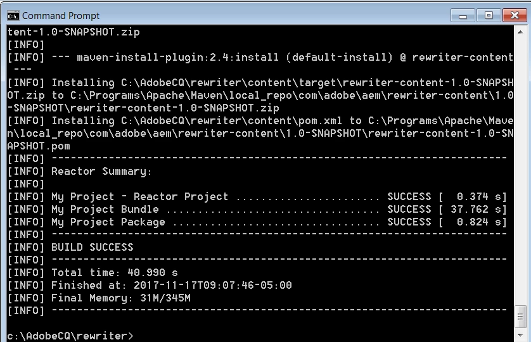531x342 pixels.
Task: Click the My Project Bundle SUCCESS line
Action: pyautogui.click(x=257, y=209)
